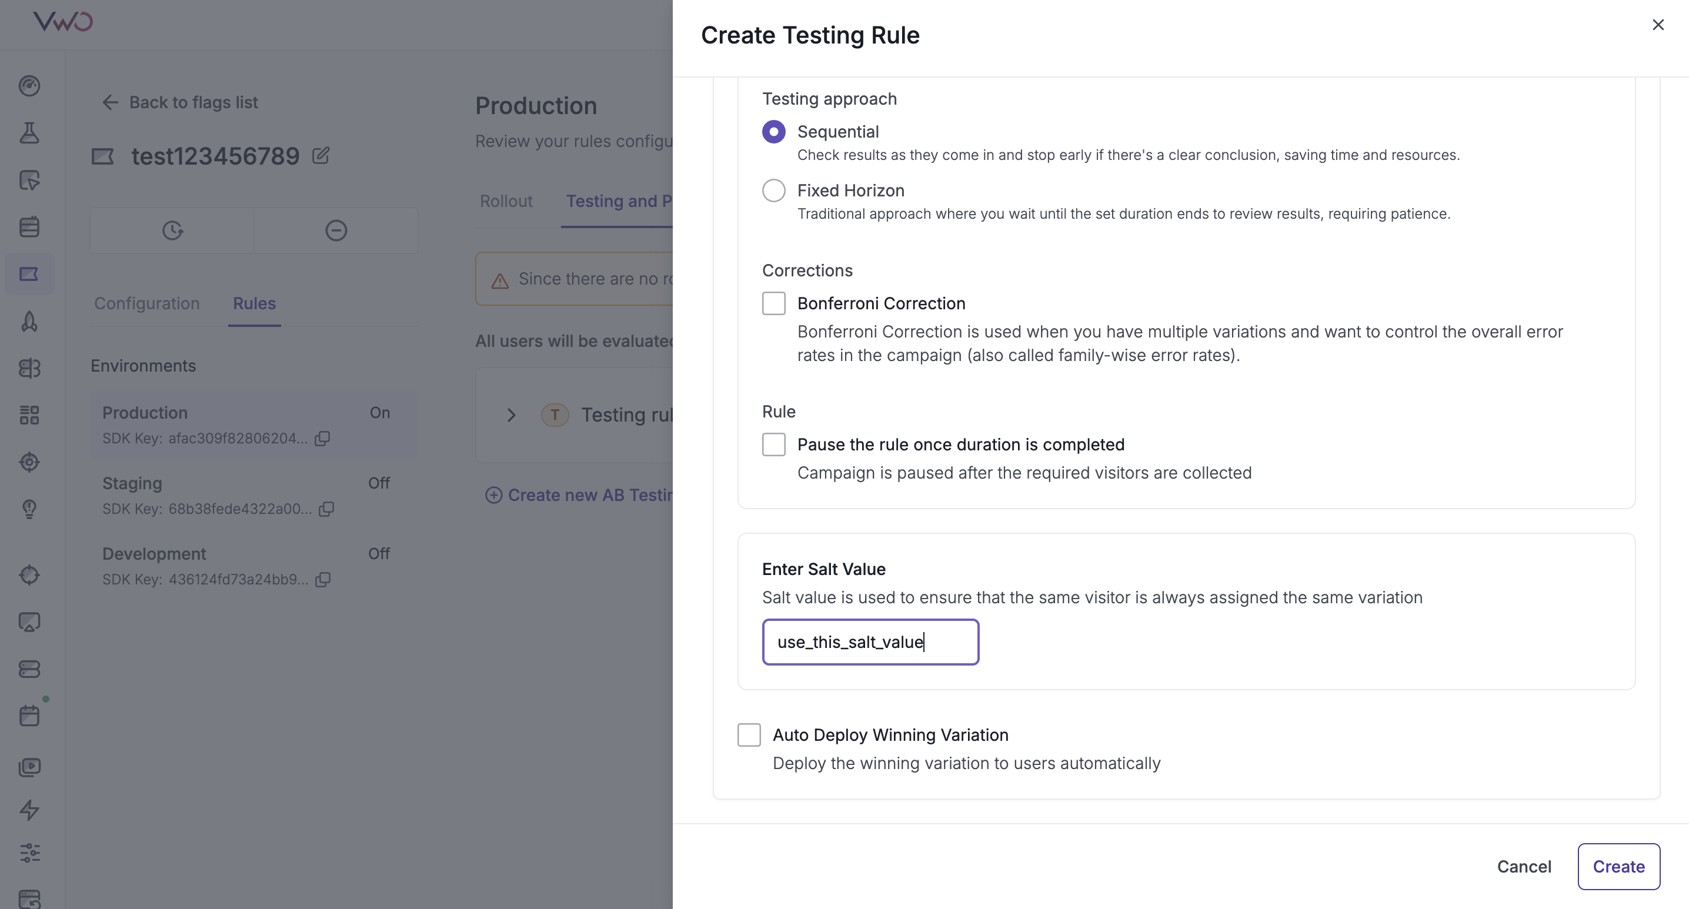Click Create new AB Testing rule link
Image resolution: width=1689 pixels, height=909 pixels.
tap(579, 495)
